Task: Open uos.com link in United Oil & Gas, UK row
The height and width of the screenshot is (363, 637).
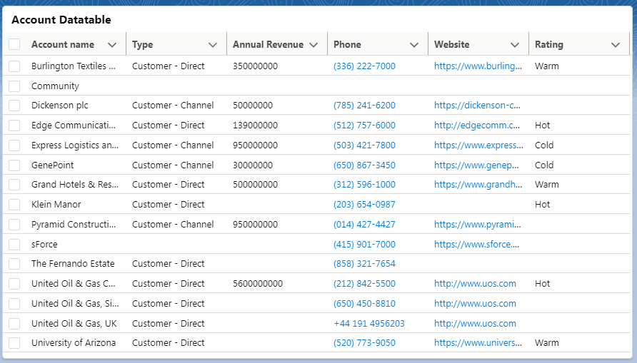Action: [x=476, y=323]
